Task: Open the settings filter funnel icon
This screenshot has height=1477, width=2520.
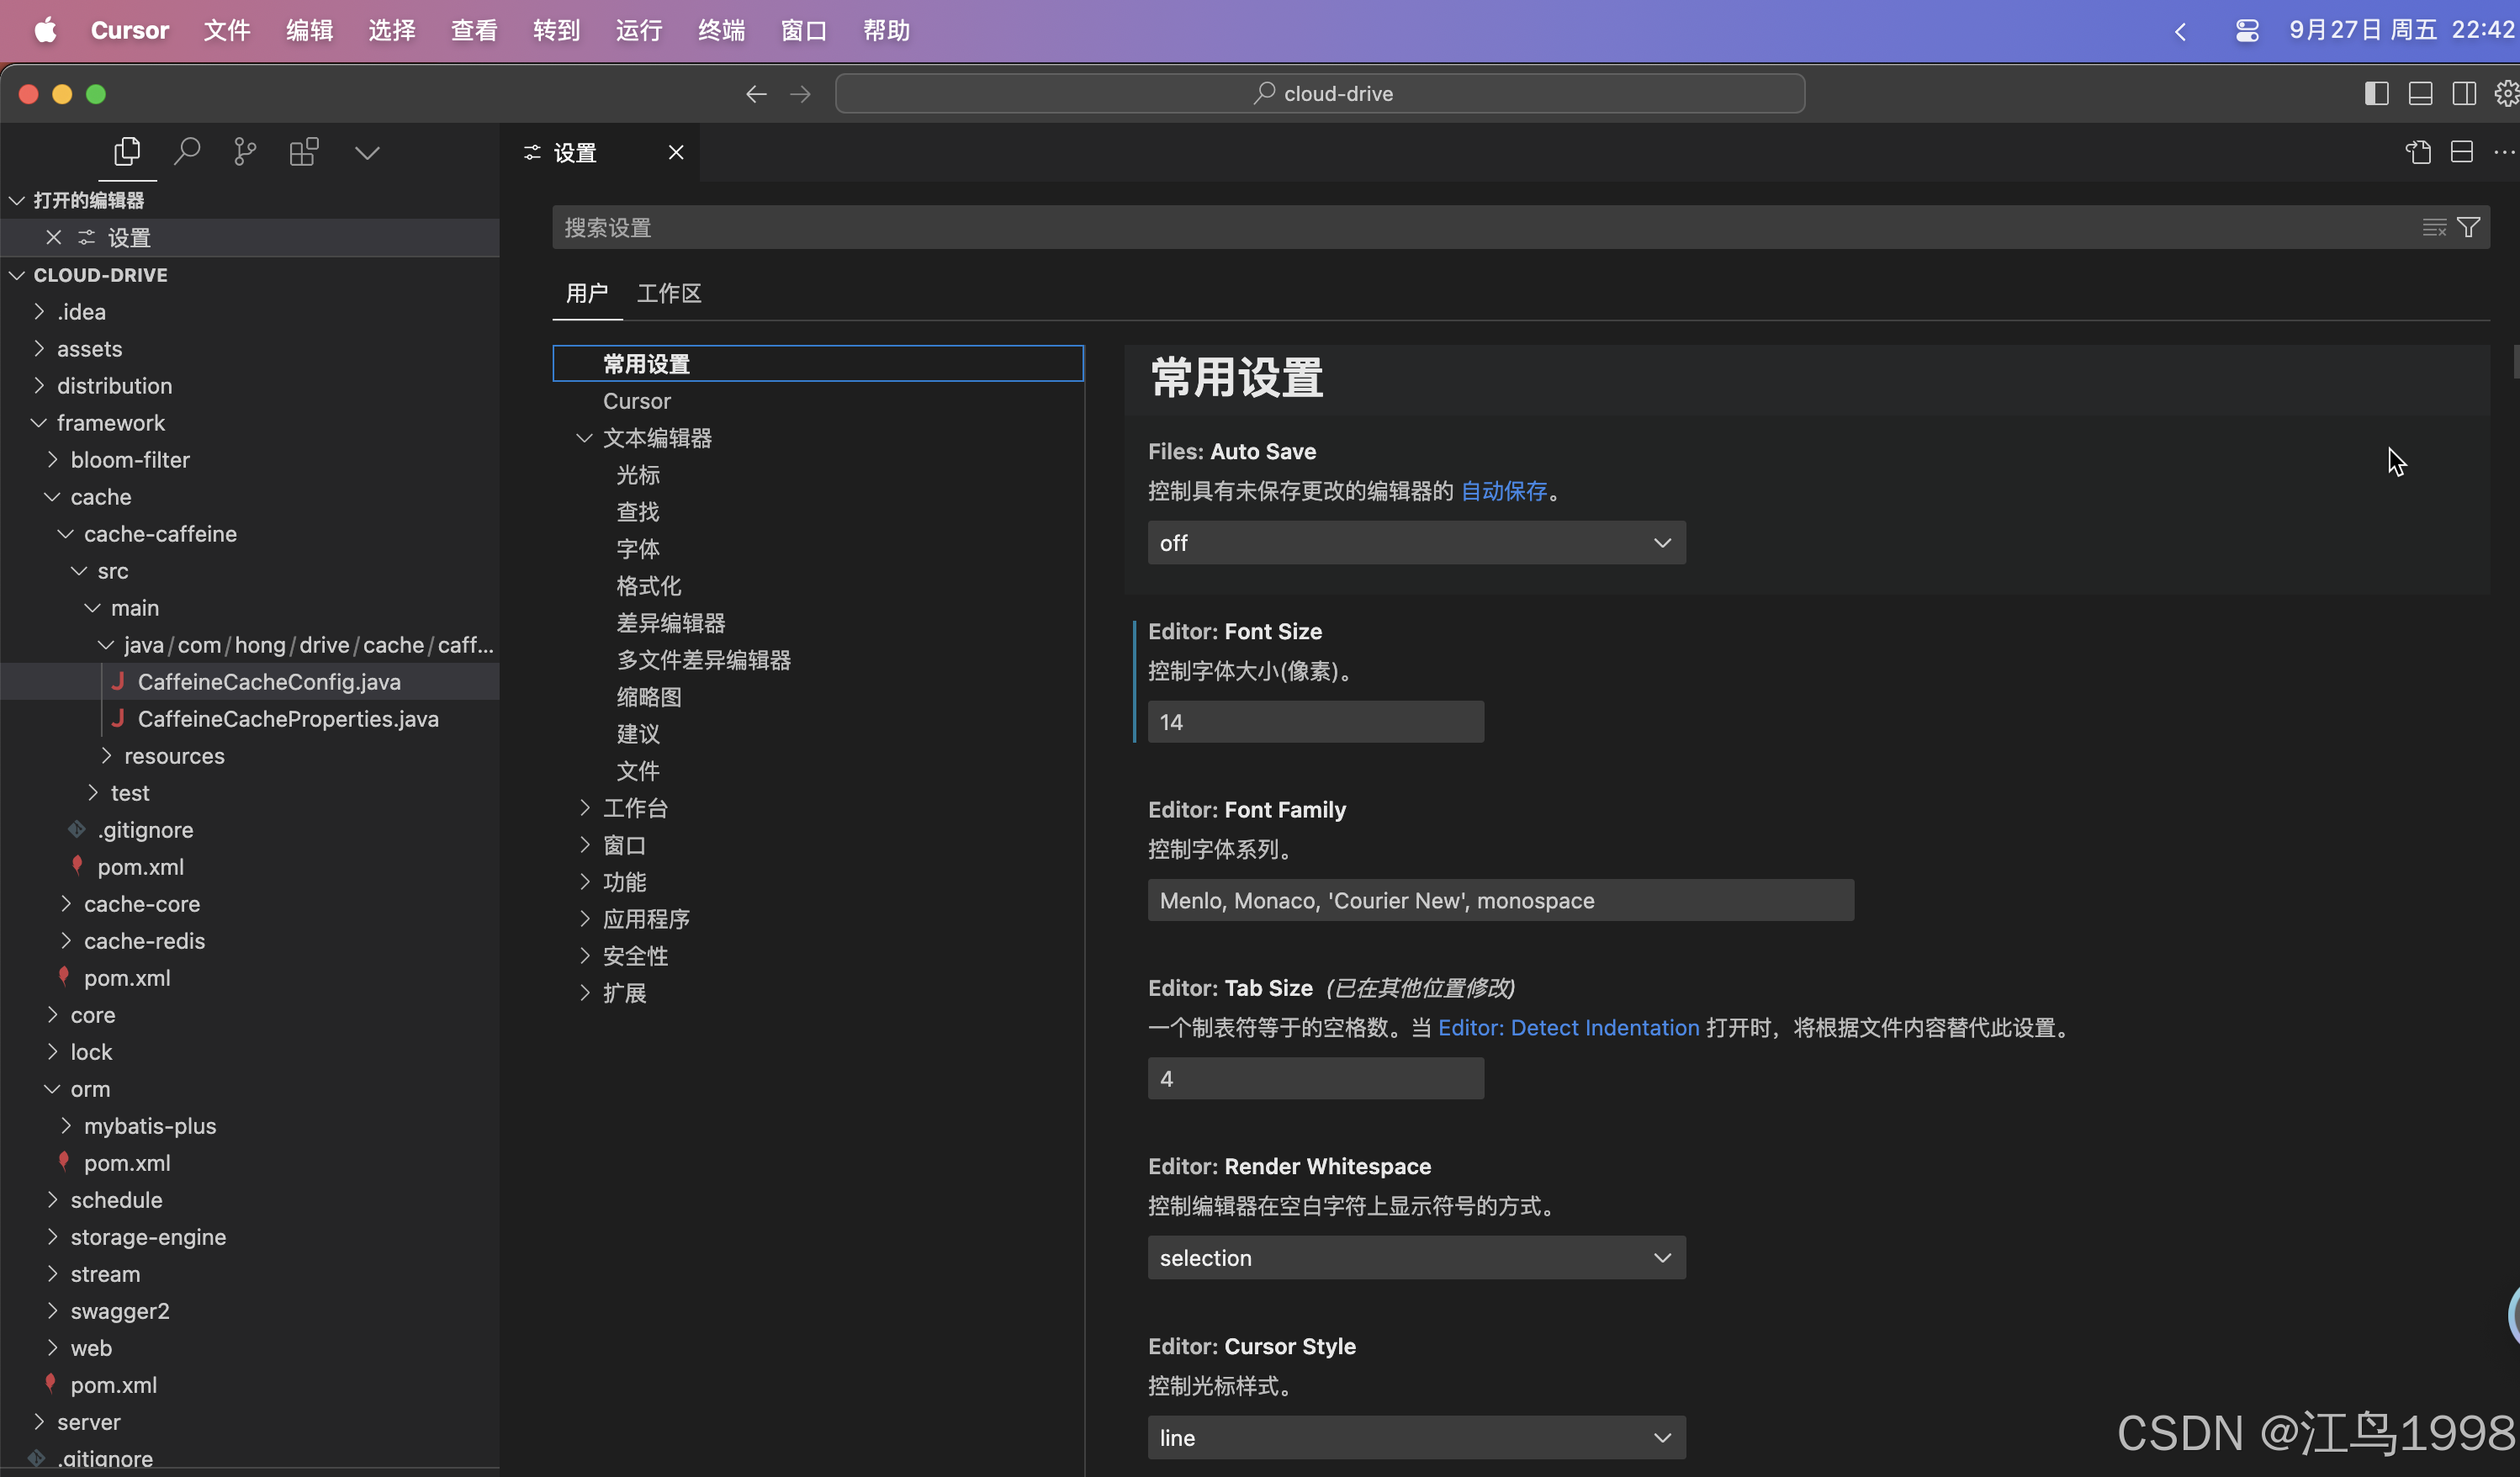Action: [2468, 228]
